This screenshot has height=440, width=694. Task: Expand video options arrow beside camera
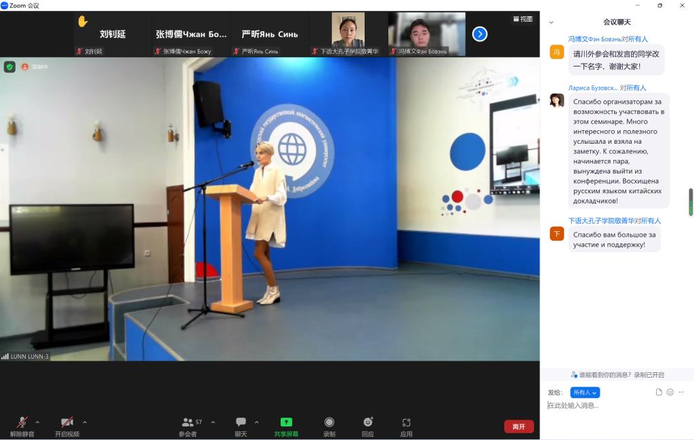85,422
